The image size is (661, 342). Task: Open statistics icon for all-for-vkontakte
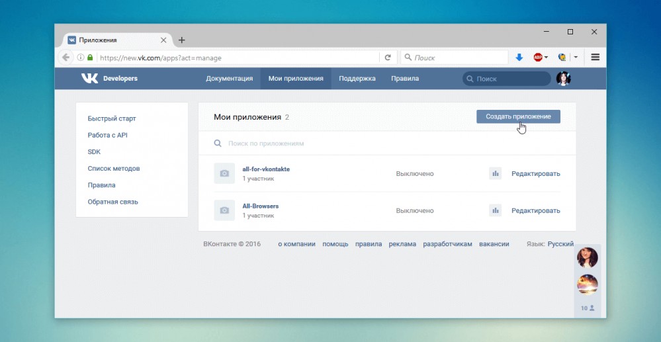(496, 173)
